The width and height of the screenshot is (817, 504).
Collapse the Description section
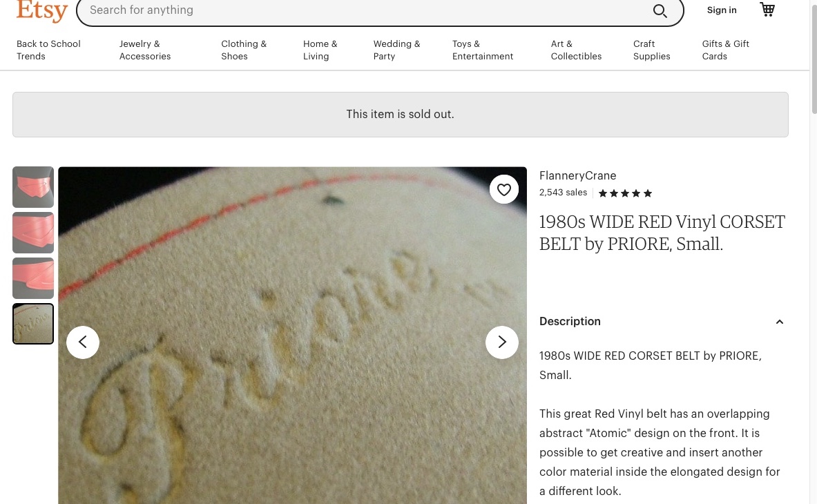(x=780, y=322)
